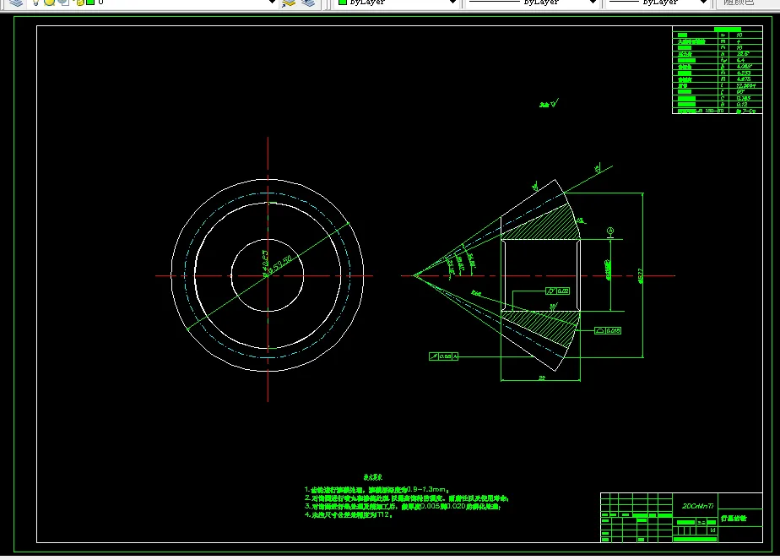Select the width dimension text 22
The image size is (780, 560).
[542, 378]
